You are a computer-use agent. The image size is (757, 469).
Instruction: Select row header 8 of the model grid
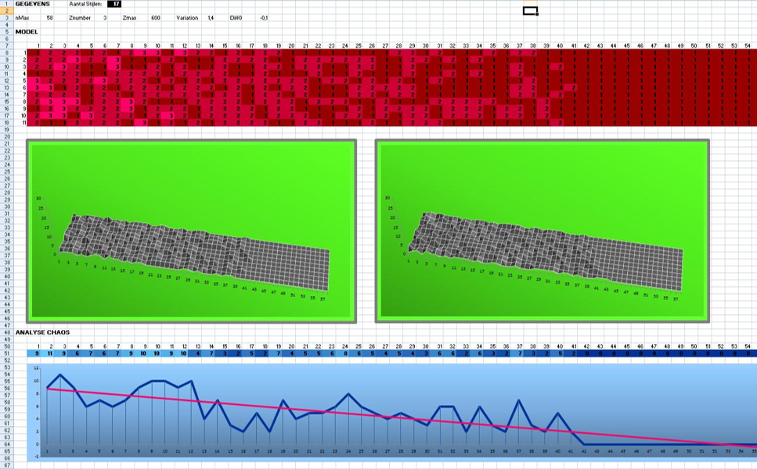click(x=7, y=52)
